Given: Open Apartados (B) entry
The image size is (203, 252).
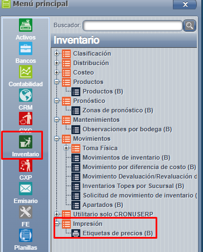Looking at the screenshot, I should click(103, 205).
